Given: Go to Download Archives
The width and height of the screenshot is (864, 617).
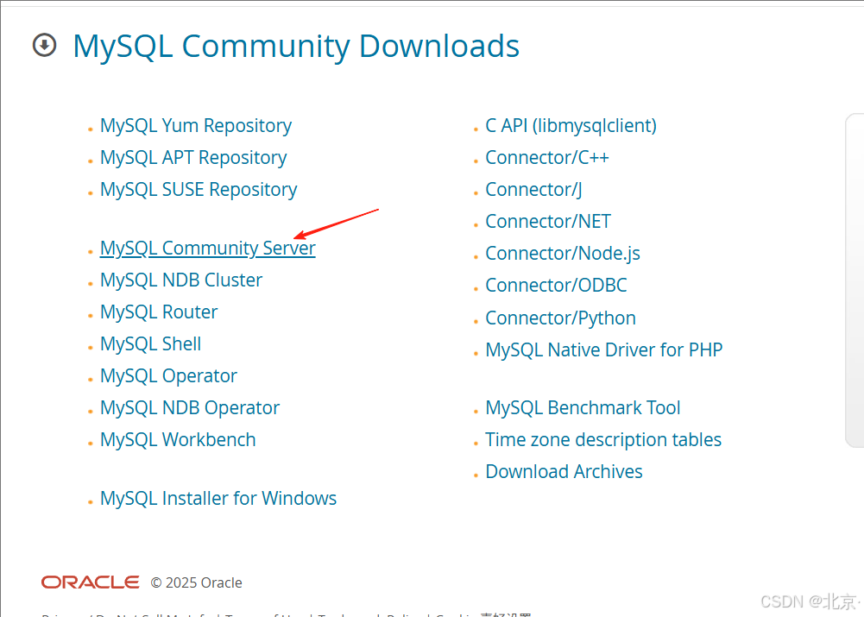Looking at the screenshot, I should tap(564, 471).
